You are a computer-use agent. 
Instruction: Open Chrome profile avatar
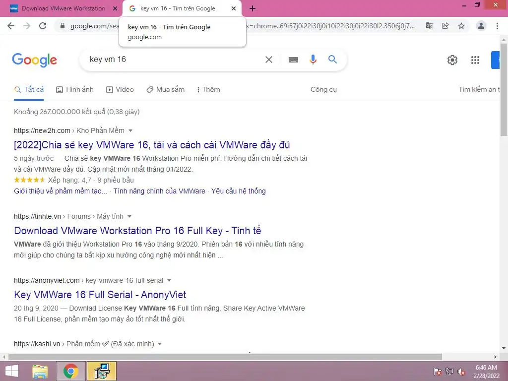(x=481, y=26)
